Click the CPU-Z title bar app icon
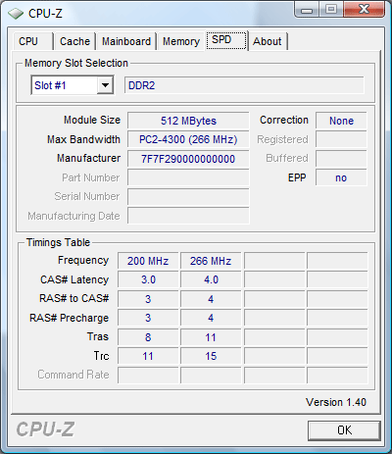 coord(16,14)
